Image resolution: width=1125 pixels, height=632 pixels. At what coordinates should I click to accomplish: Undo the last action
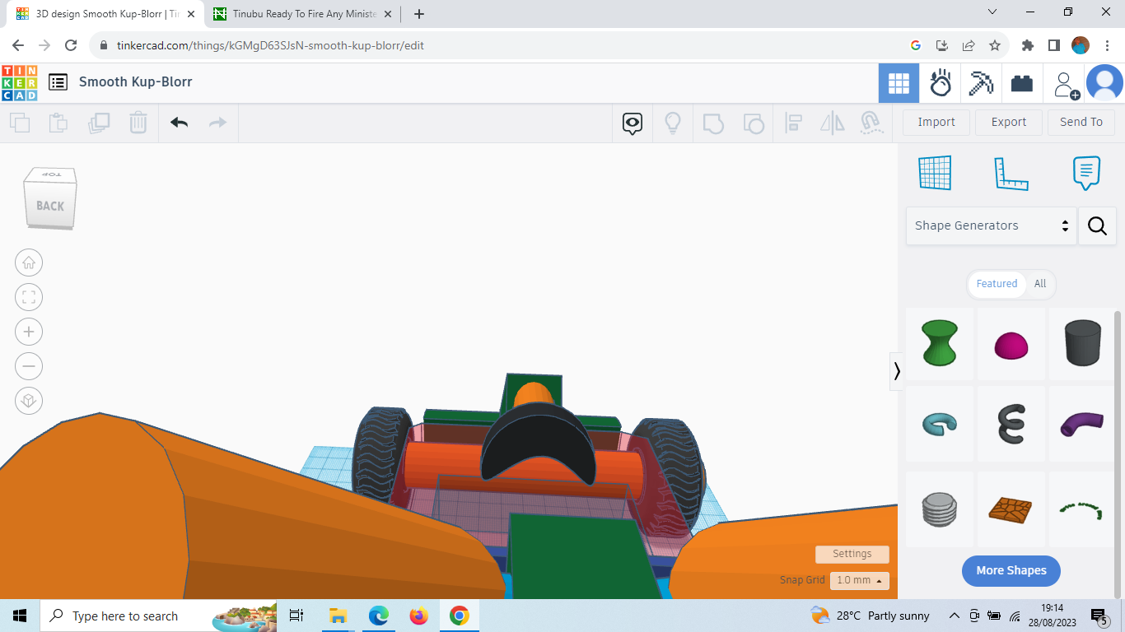(179, 122)
